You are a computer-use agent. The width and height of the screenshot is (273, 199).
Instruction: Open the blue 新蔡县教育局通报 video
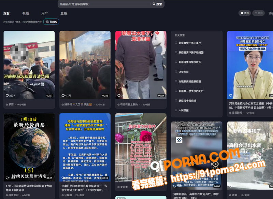coord(85,147)
